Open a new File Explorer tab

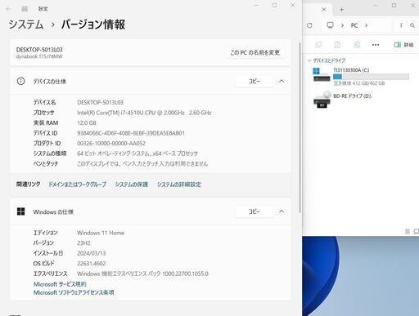point(342,10)
